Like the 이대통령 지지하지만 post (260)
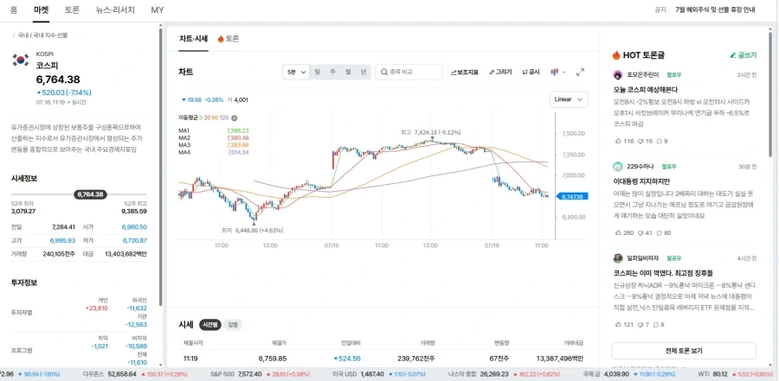This screenshot has width=779, height=381. tap(625, 232)
